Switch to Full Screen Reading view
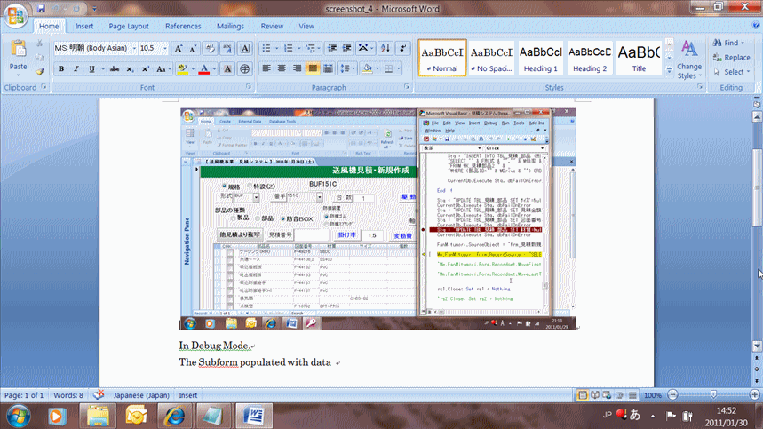This screenshot has width=763, height=429. click(x=594, y=395)
